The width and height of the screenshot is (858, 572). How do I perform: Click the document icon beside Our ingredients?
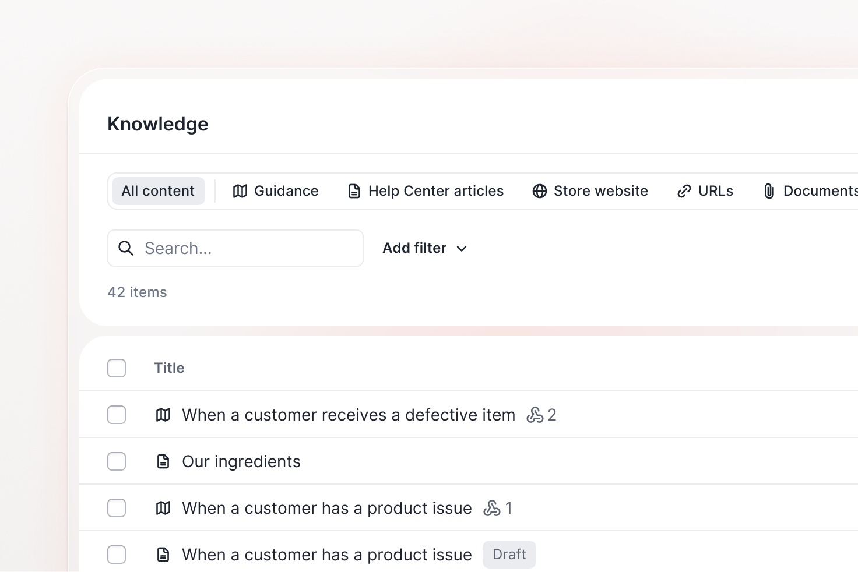pos(163,461)
